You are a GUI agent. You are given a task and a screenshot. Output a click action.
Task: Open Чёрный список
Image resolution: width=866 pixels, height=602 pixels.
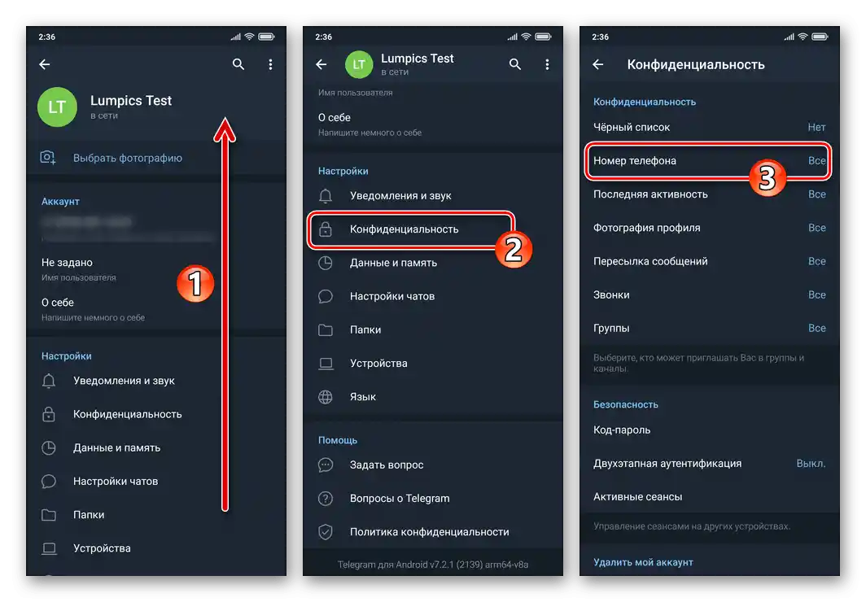[710, 128]
